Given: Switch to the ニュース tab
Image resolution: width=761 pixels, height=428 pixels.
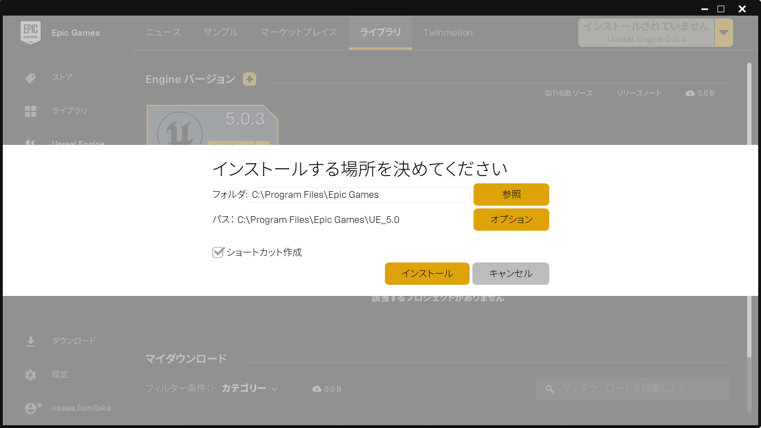Looking at the screenshot, I should (x=163, y=32).
